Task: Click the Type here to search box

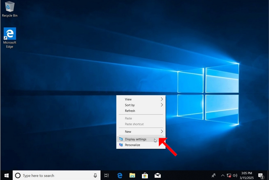Action: pyautogui.click(x=57, y=175)
